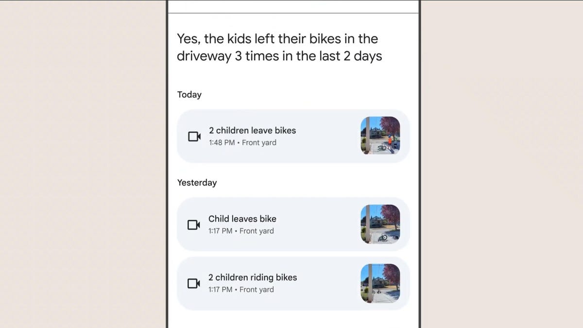This screenshot has height=328, width=583.
Task: Click the camera icon on '2 children leave bikes'
Action: coord(194,136)
